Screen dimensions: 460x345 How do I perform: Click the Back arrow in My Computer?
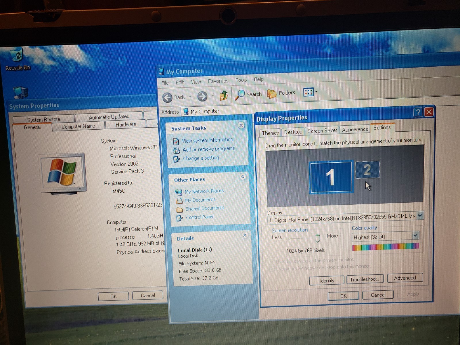coord(167,97)
